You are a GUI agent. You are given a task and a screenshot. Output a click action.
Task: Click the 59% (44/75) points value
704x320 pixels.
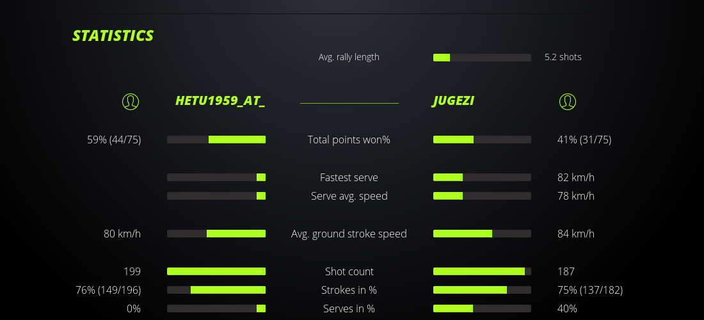[x=114, y=140]
